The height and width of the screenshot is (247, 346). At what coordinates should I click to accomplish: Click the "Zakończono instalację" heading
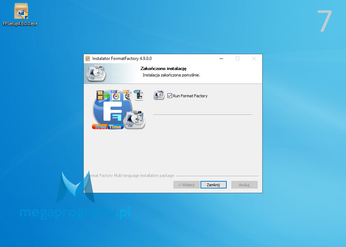[x=163, y=69]
